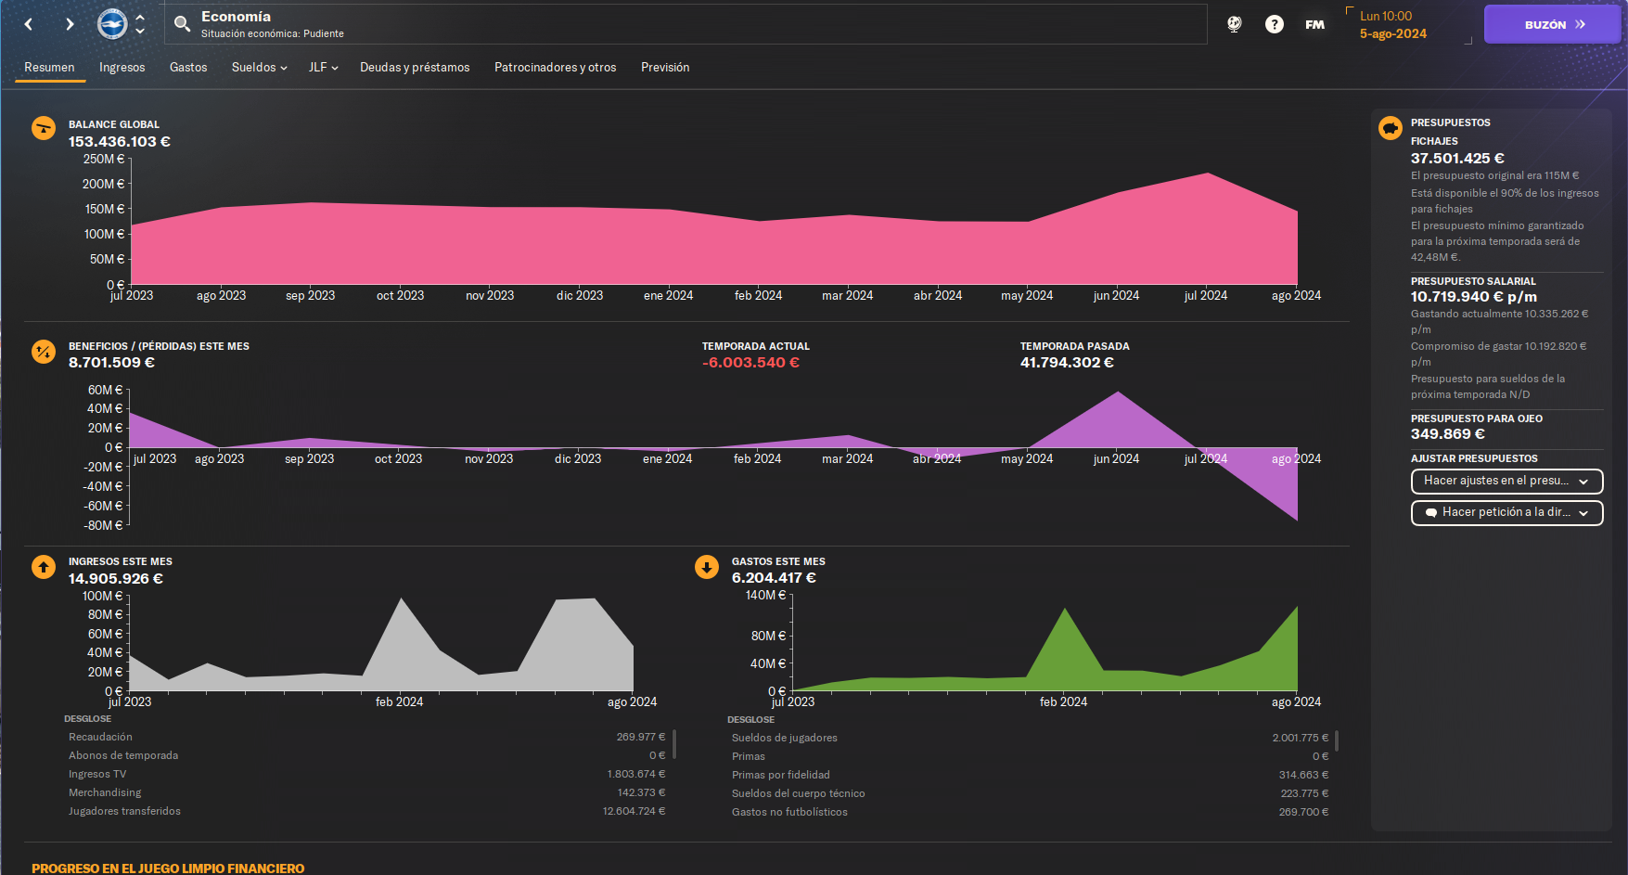The image size is (1628, 875).
Task: Open the Resumen tab
Action: tap(49, 67)
